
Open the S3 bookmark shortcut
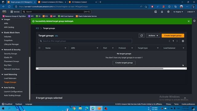pos(38,16)
